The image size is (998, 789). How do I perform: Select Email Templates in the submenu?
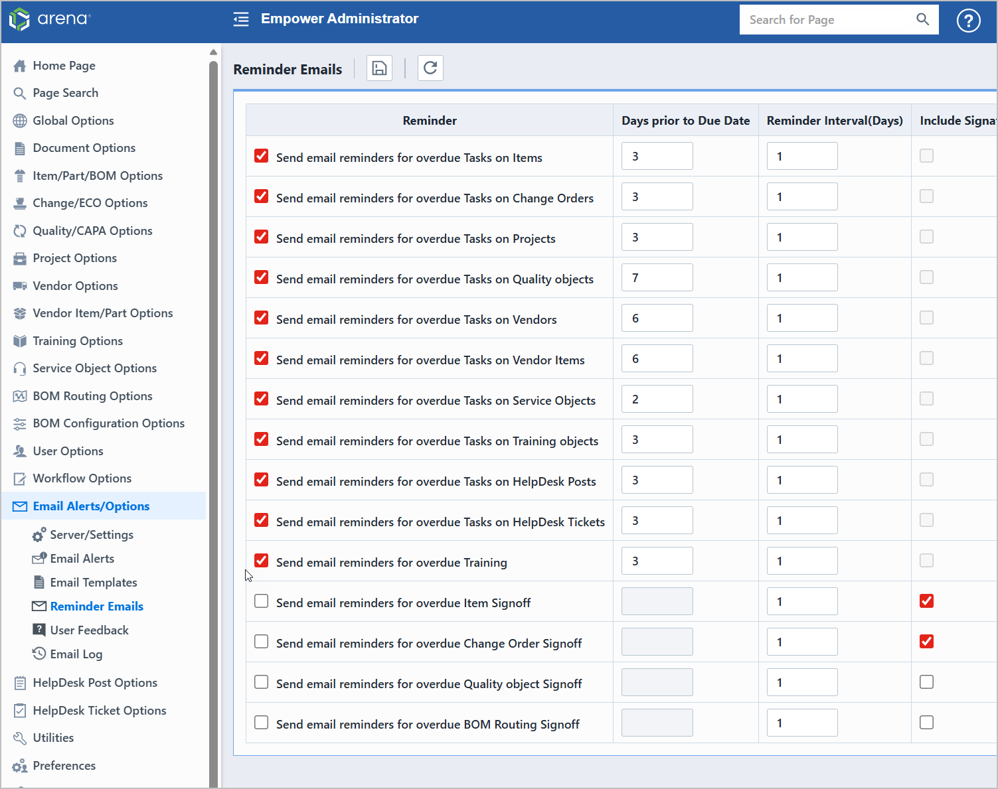pos(94,583)
